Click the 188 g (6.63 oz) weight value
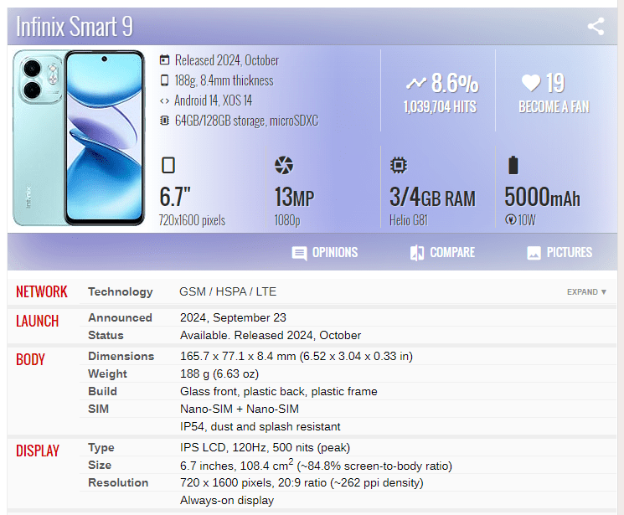The width and height of the screenshot is (624, 515). pyautogui.click(x=219, y=373)
